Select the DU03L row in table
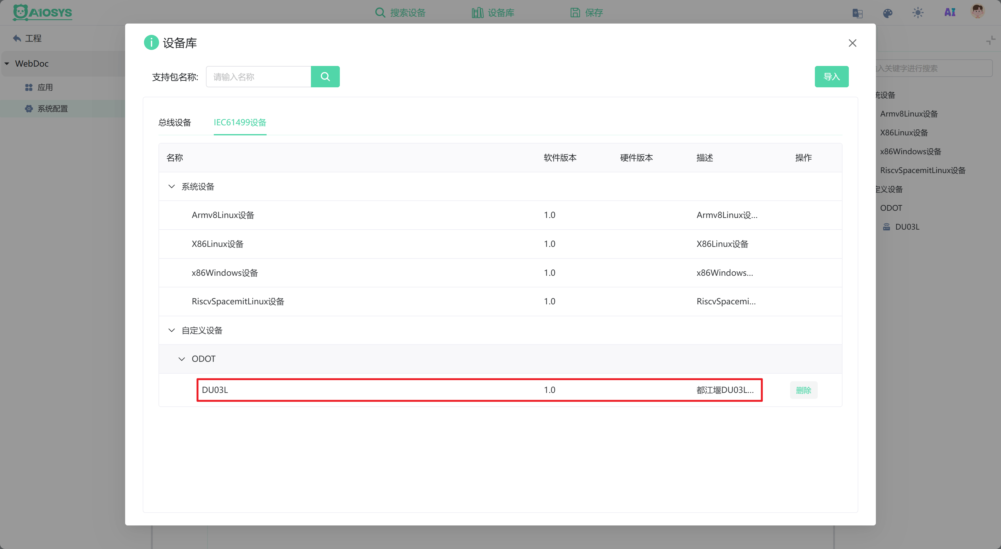The width and height of the screenshot is (1001, 549). [x=500, y=390]
